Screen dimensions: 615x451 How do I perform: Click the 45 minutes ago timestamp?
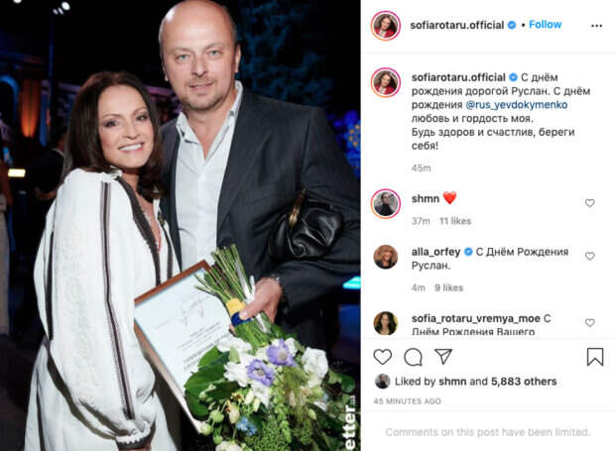pyautogui.click(x=407, y=401)
